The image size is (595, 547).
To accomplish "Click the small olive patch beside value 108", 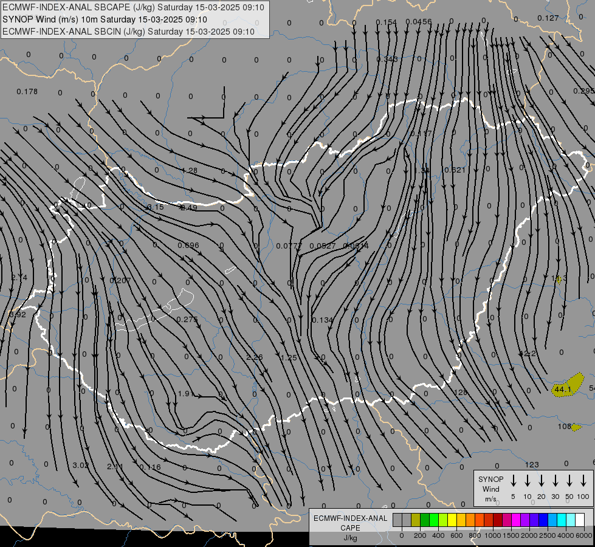I will 576,427.
